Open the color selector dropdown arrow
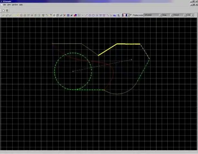198x154 pixels. (x=128, y=15)
